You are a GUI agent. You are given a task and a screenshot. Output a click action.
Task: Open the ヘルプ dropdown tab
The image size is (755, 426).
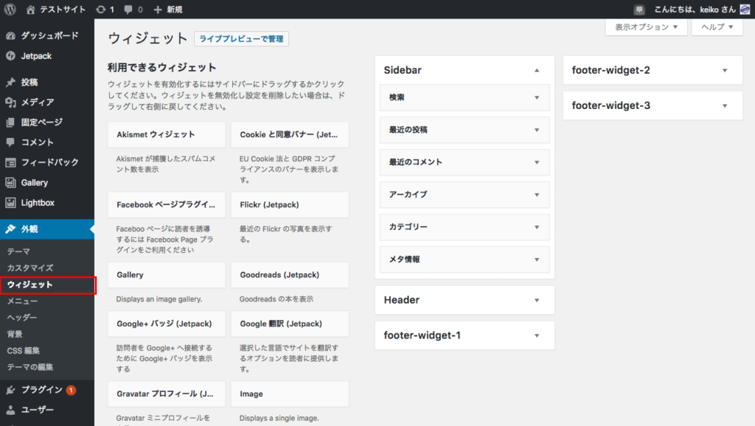click(x=717, y=27)
